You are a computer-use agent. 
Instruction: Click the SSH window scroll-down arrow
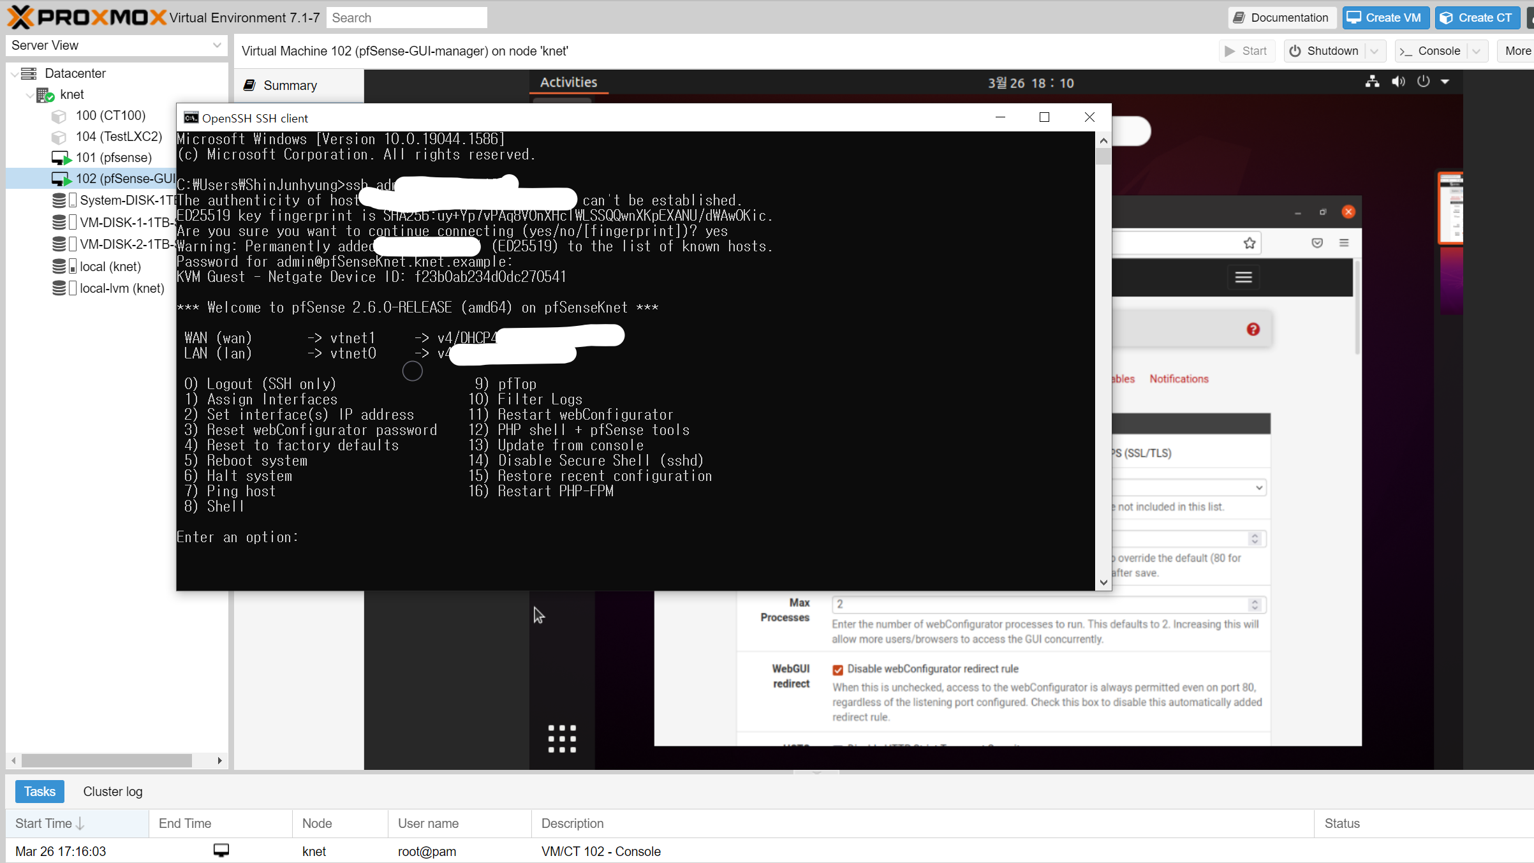tap(1103, 582)
